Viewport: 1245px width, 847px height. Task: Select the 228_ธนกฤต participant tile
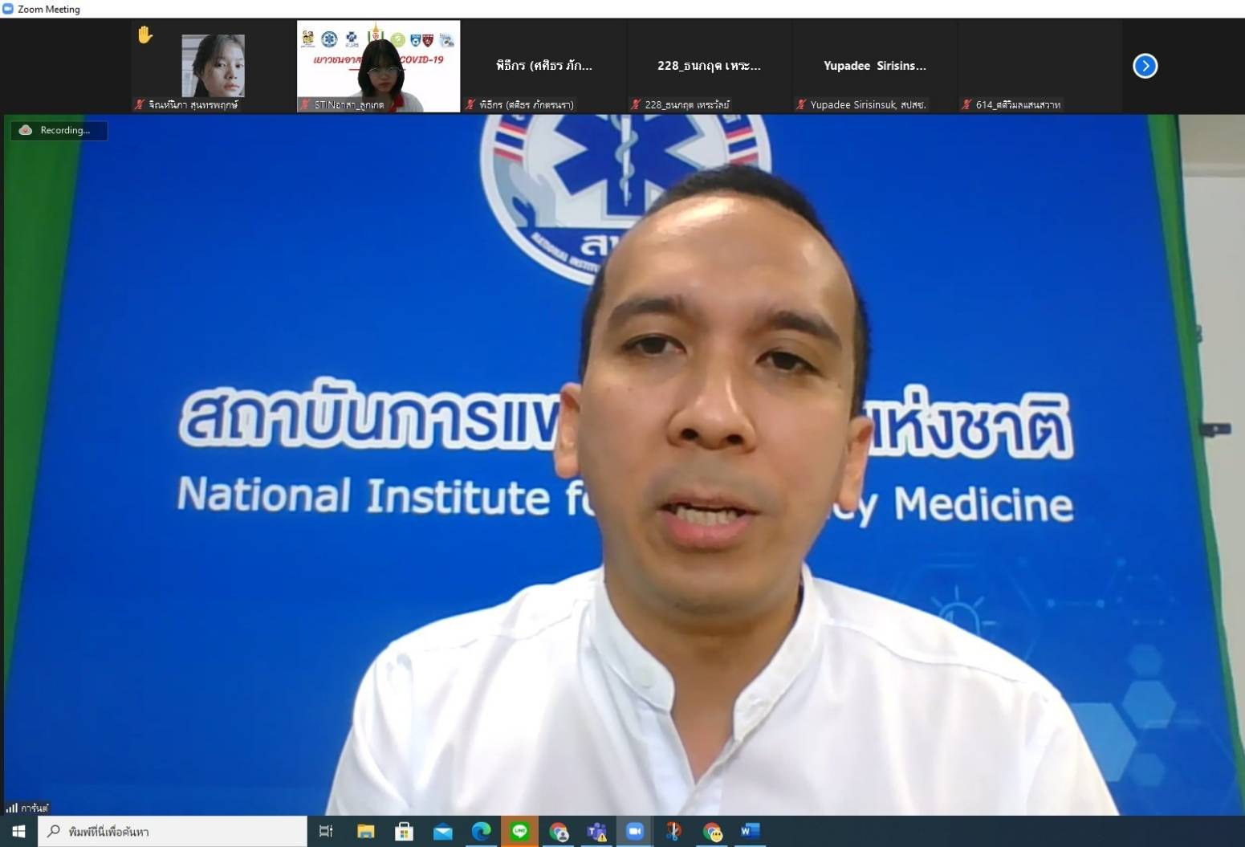point(709,66)
